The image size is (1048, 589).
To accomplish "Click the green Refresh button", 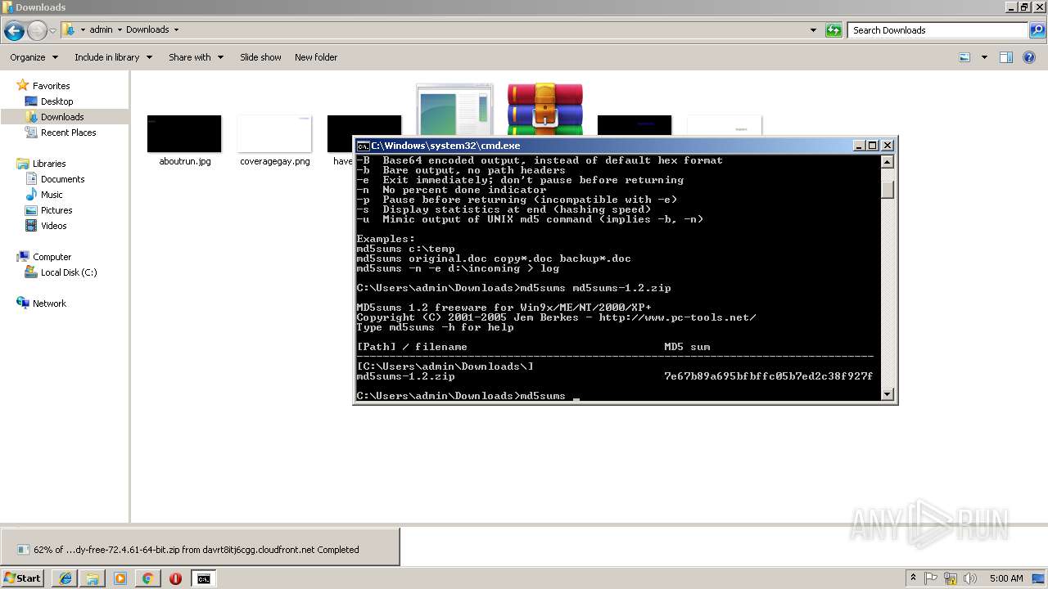I will point(833,30).
